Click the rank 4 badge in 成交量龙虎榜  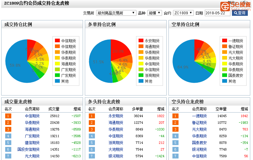point(8,136)
